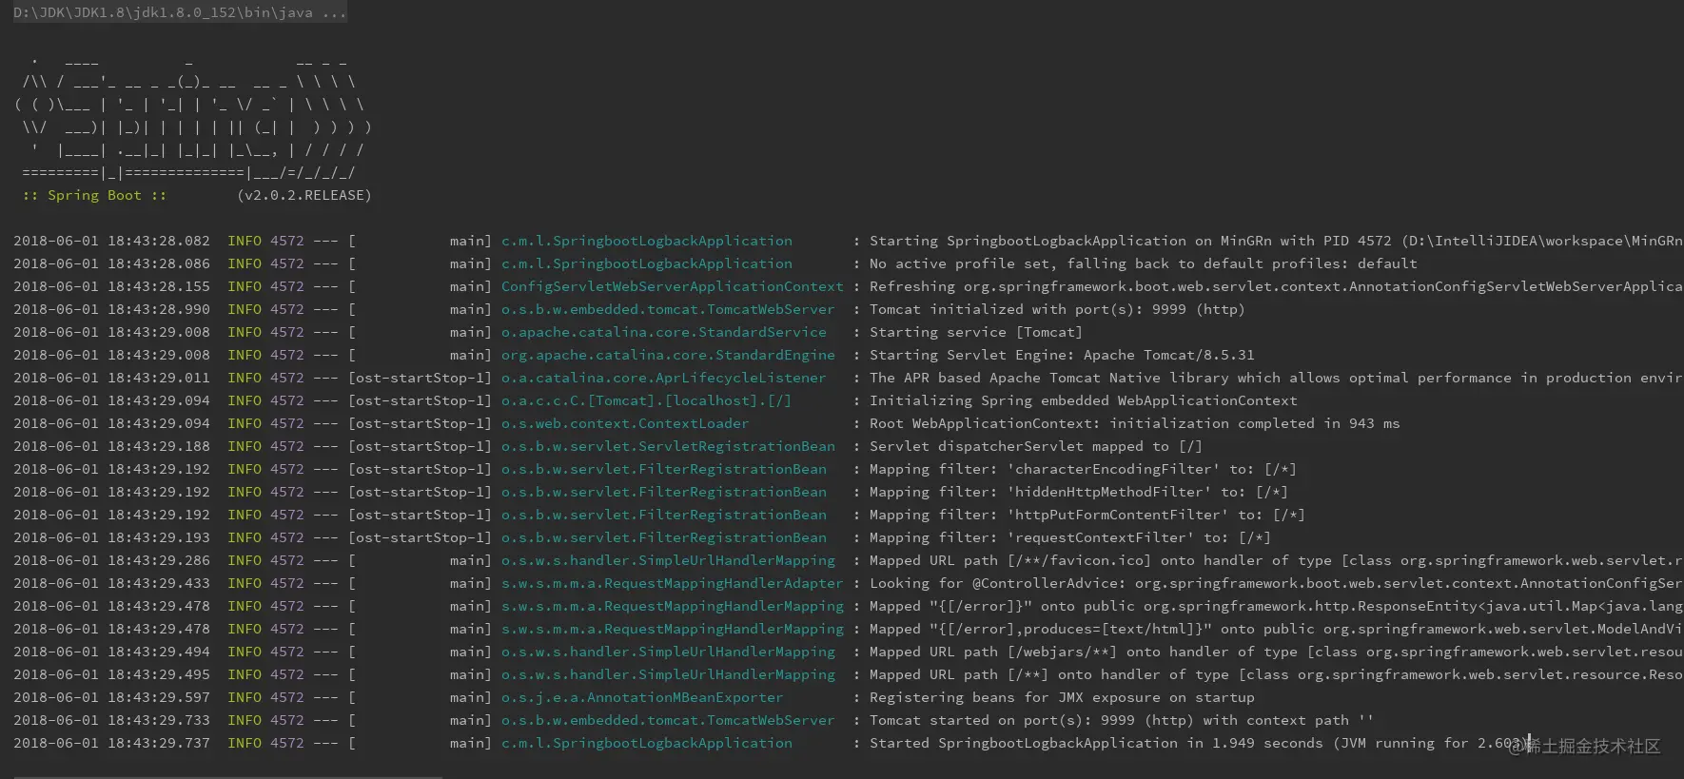The image size is (1684, 779).
Task: Click 'Starting SpringbootLogbackApplication on MinGRn' message
Action: [1276, 241]
